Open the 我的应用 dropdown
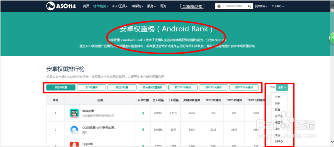The image size is (334, 147). tap(261, 6)
